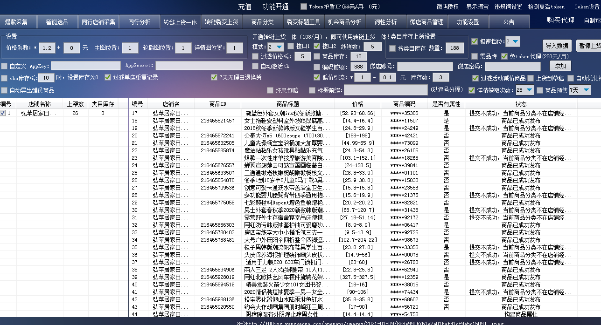The height and width of the screenshot is (325, 601).
Task: Open 功能开通 in the top bar
Action: [x=275, y=7]
